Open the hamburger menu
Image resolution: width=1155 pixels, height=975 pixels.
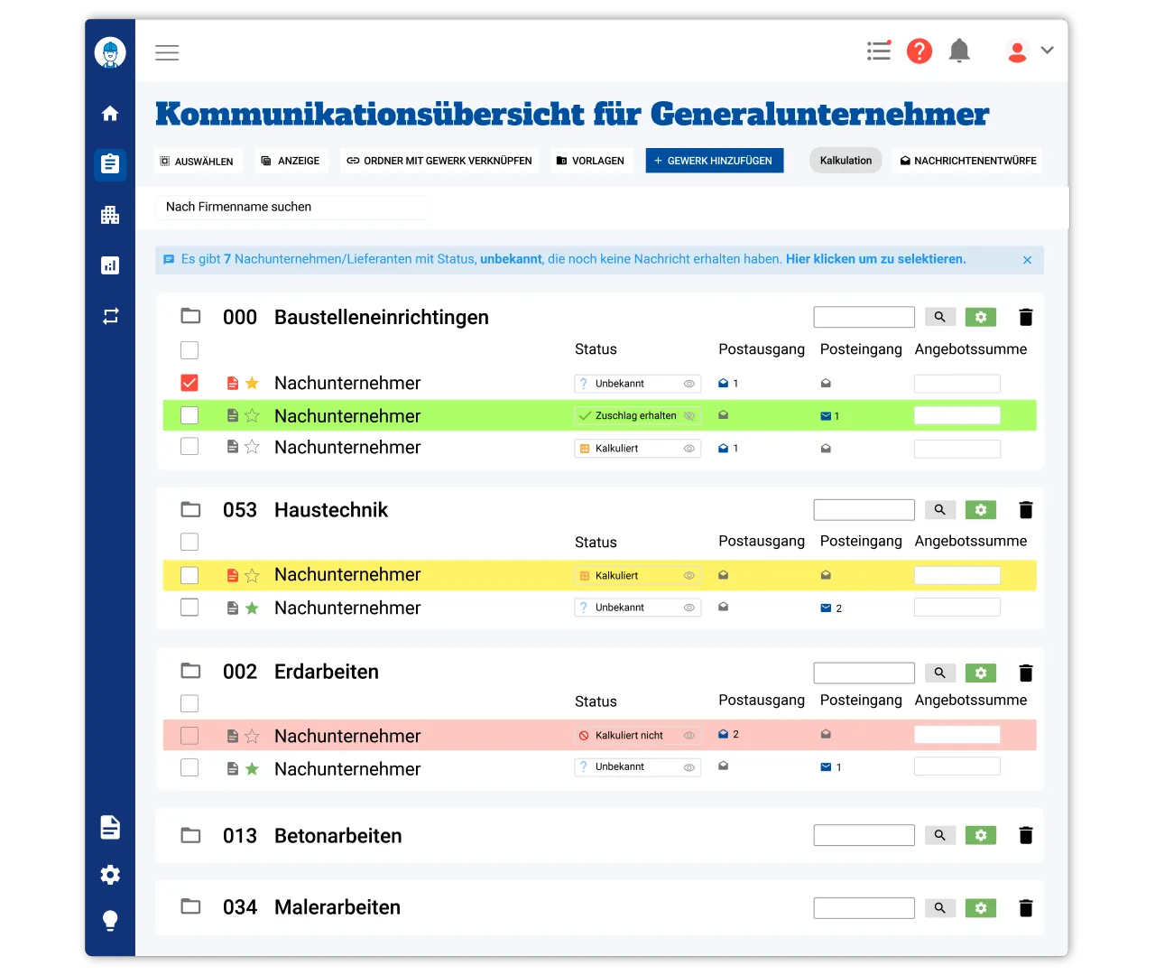pyautogui.click(x=167, y=52)
